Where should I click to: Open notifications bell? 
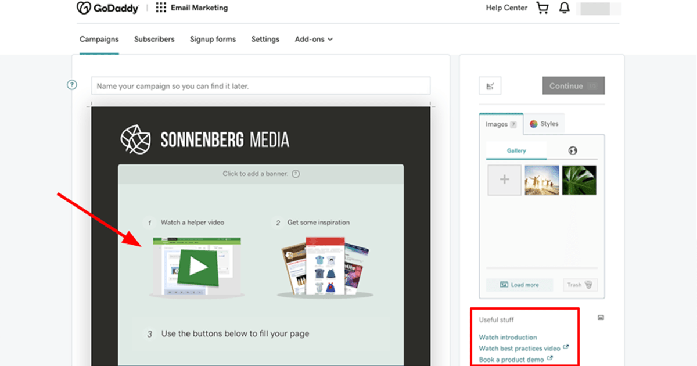(x=564, y=8)
